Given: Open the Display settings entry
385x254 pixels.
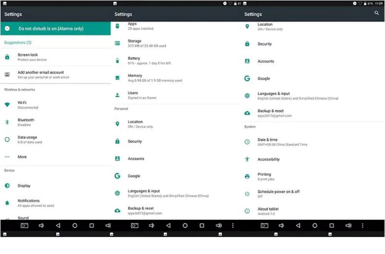Looking at the screenshot, I should 55,186.
